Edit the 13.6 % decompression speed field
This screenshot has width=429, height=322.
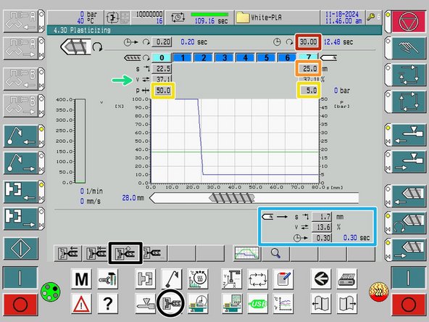[322, 227]
